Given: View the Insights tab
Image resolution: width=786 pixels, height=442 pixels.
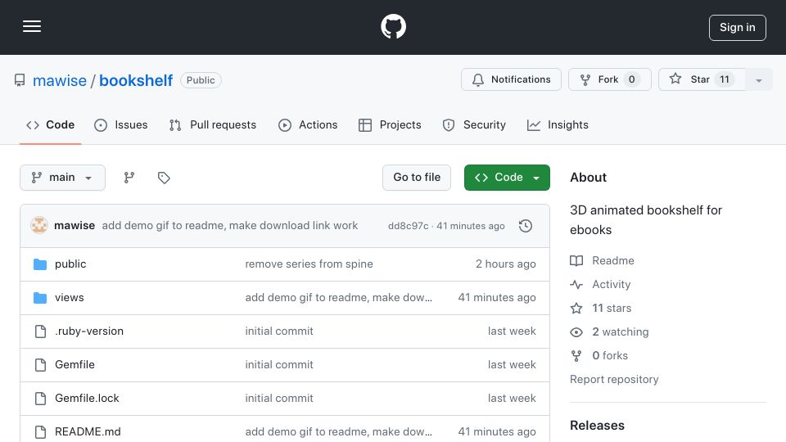Looking at the screenshot, I should point(558,124).
